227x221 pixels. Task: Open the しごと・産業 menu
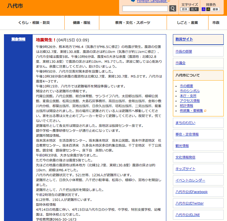(x=187, y=23)
